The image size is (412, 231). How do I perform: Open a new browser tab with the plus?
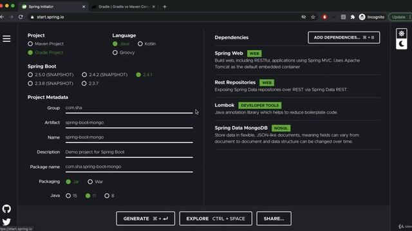(165, 7)
